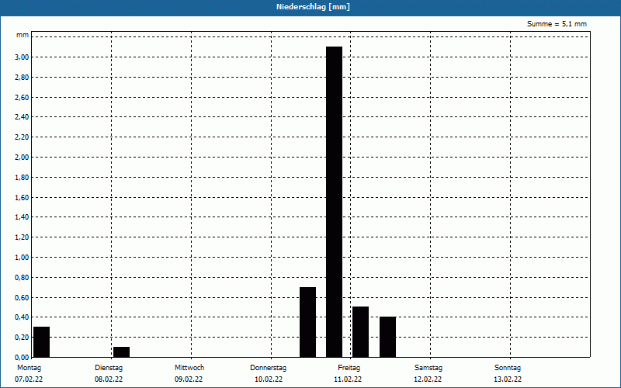Click the Samstag axis label
The height and width of the screenshot is (388, 621).
point(428,368)
